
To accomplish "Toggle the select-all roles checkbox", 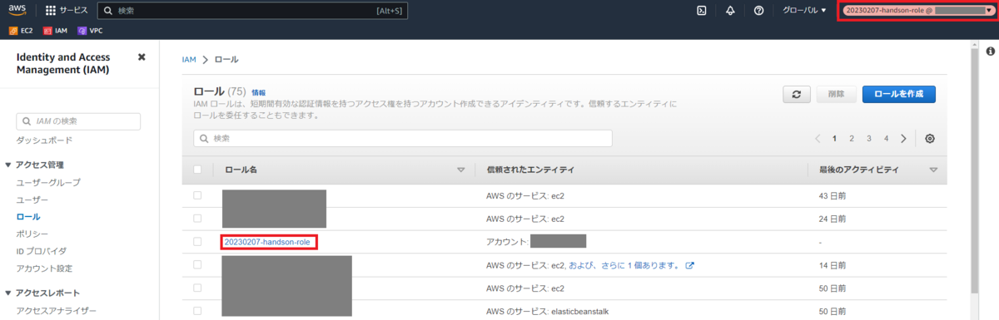I will [x=197, y=170].
